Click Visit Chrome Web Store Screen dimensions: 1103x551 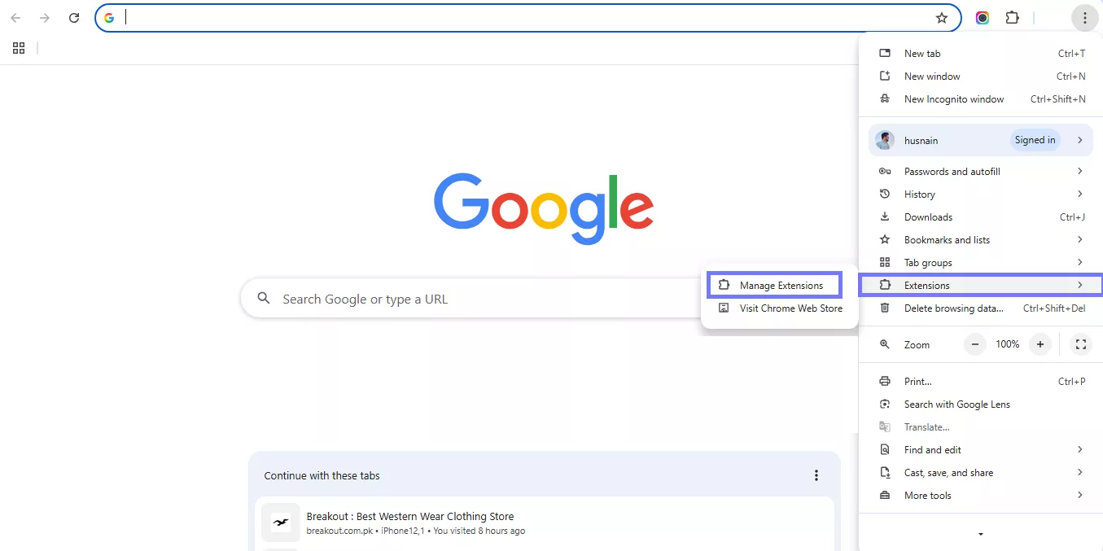tap(790, 308)
